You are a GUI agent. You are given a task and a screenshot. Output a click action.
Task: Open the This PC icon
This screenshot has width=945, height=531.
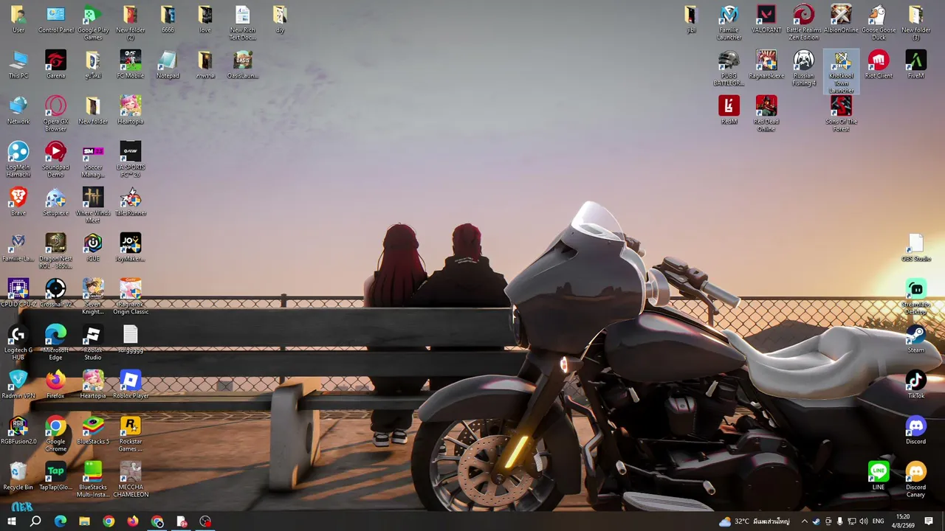[x=18, y=63]
